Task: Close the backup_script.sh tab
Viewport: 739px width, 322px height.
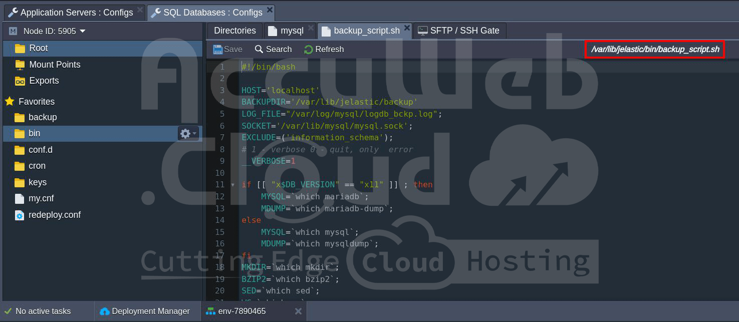Action: coord(407,29)
